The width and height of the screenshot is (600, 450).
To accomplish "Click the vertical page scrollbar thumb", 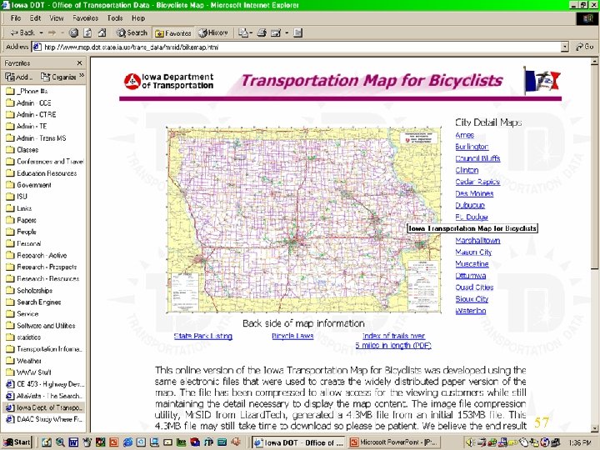I will pos(594,167).
